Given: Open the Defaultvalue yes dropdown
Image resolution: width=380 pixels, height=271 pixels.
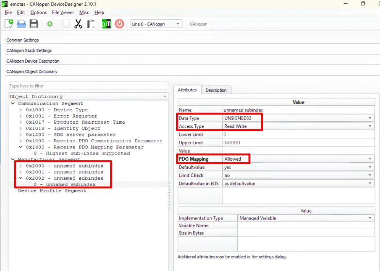Looking at the screenshot, I should (298, 167).
